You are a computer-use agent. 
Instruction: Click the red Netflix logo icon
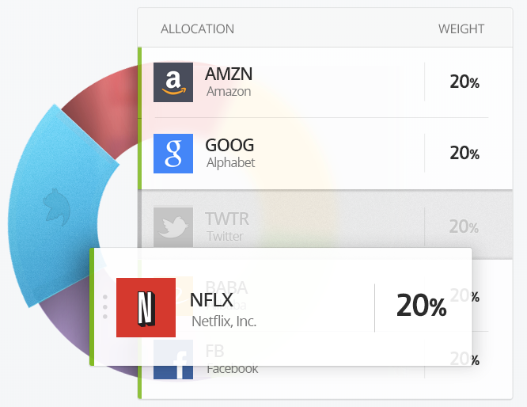[146, 307]
